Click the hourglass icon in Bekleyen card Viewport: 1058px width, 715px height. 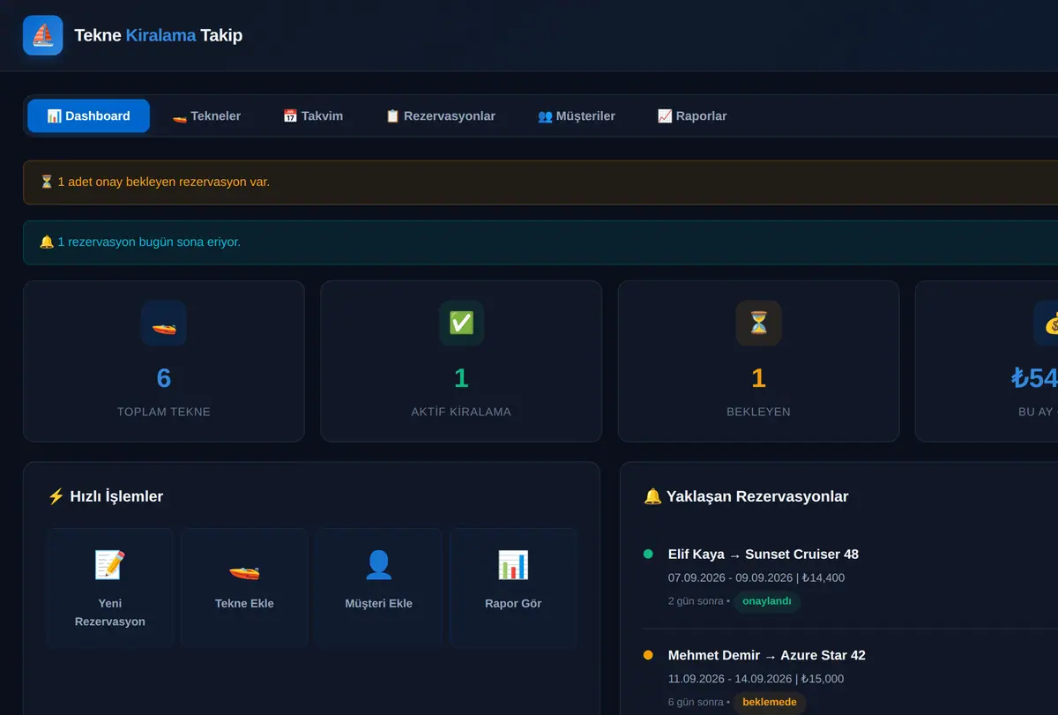click(x=758, y=324)
